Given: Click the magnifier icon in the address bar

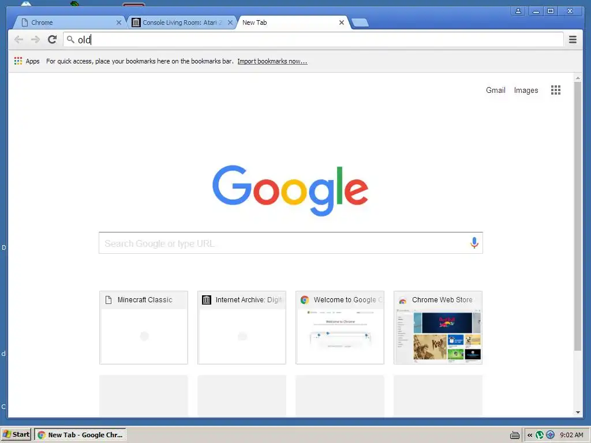Looking at the screenshot, I should [70, 39].
